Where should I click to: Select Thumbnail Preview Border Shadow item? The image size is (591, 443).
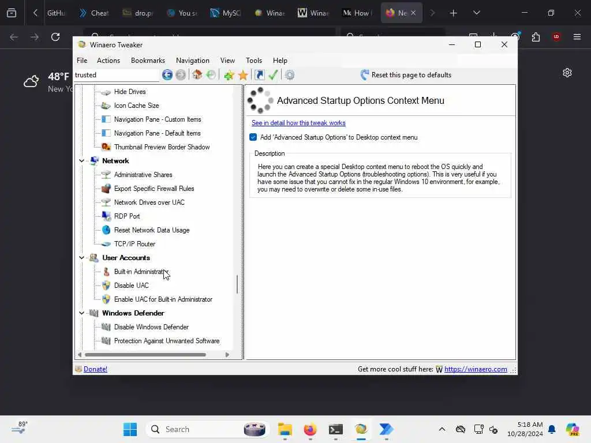tap(162, 147)
